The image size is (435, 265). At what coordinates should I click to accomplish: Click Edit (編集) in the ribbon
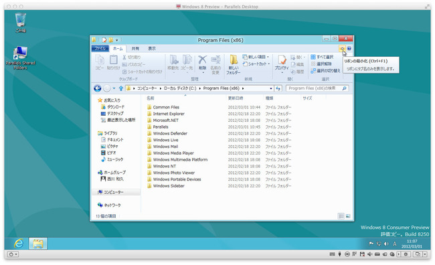pos(297,64)
